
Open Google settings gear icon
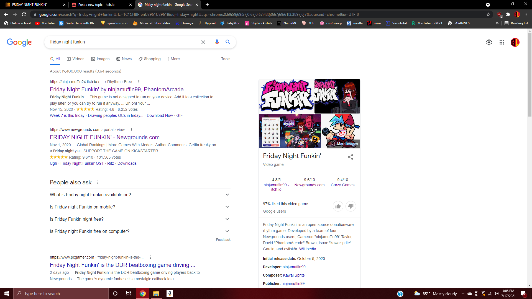pos(489,42)
